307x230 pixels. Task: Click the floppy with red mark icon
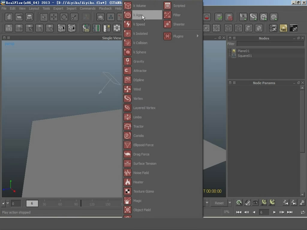pyautogui.click(x=229, y=17)
